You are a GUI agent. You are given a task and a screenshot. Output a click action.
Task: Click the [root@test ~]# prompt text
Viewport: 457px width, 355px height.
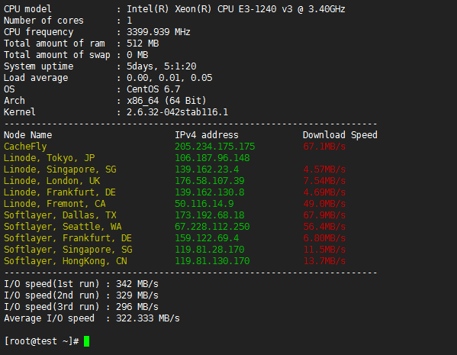41,341
